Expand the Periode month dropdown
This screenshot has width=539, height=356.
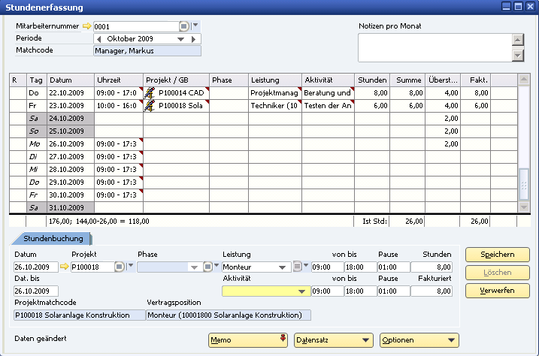[x=181, y=38]
